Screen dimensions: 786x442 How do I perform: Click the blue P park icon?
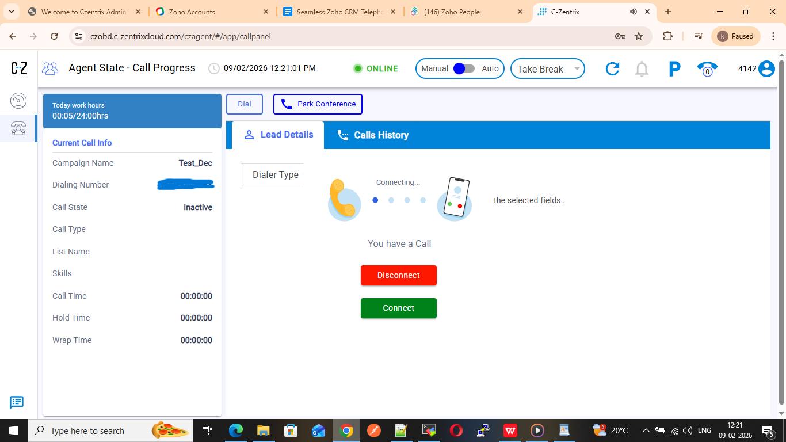coord(674,69)
